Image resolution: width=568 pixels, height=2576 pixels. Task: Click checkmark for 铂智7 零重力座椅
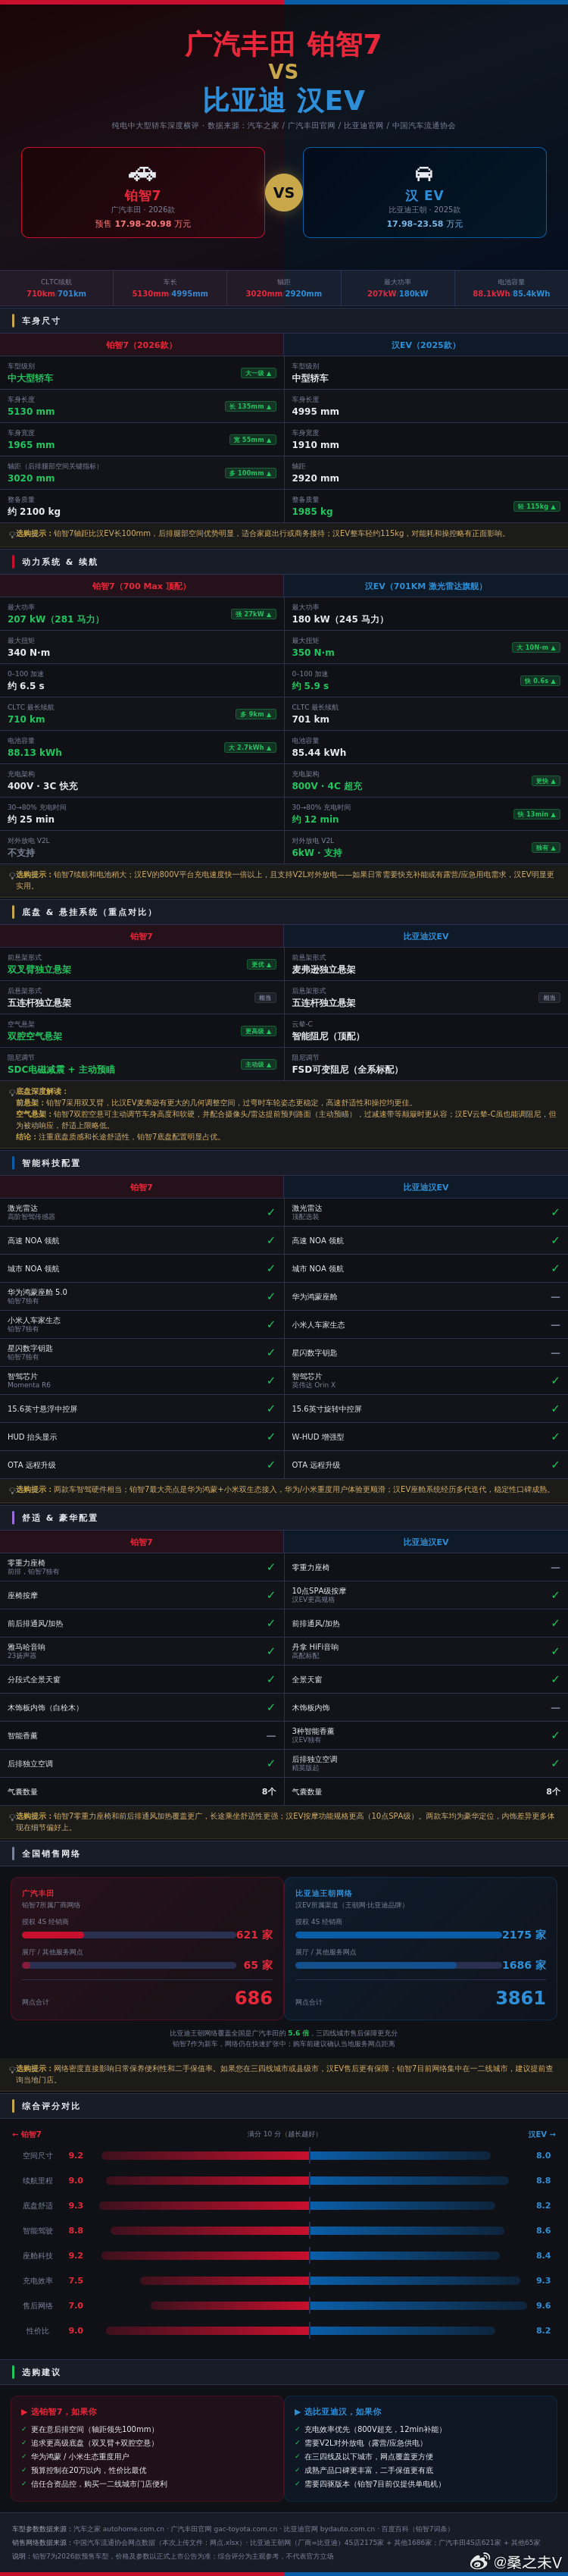270,1567
